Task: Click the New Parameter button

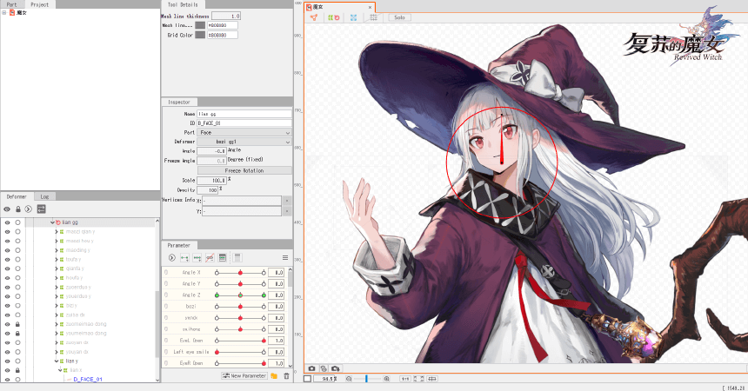Action: [244, 376]
